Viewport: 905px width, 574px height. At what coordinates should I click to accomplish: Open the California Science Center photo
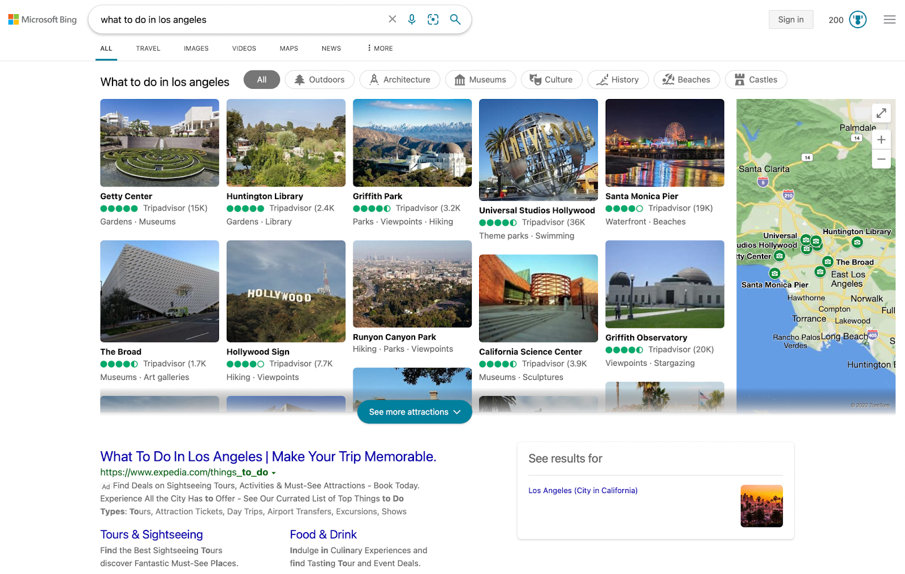pyautogui.click(x=538, y=298)
